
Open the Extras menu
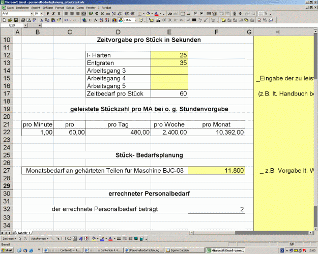[70, 8]
